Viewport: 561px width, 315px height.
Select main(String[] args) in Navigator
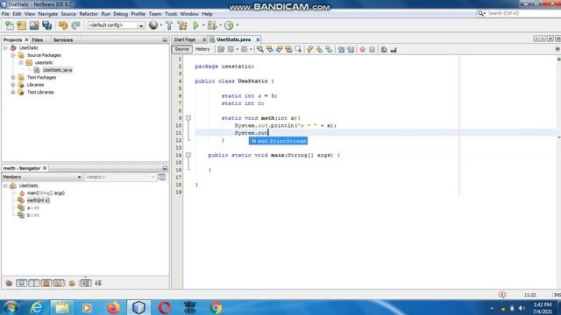[x=46, y=192]
